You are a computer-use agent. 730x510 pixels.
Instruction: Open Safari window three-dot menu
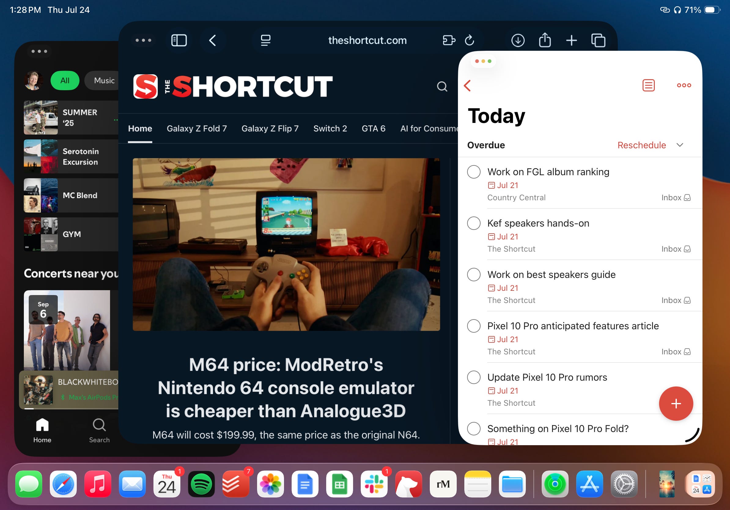click(143, 40)
